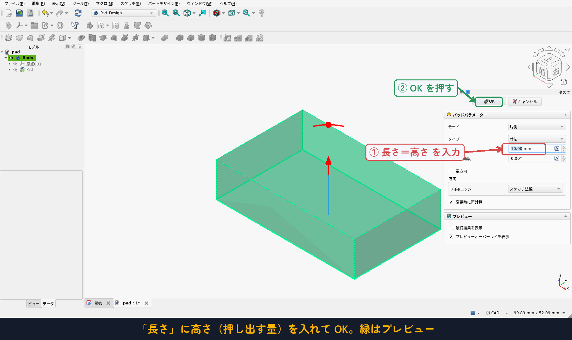Expand the Pad tree node
Screen dimensions: 572x340
point(10,70)
